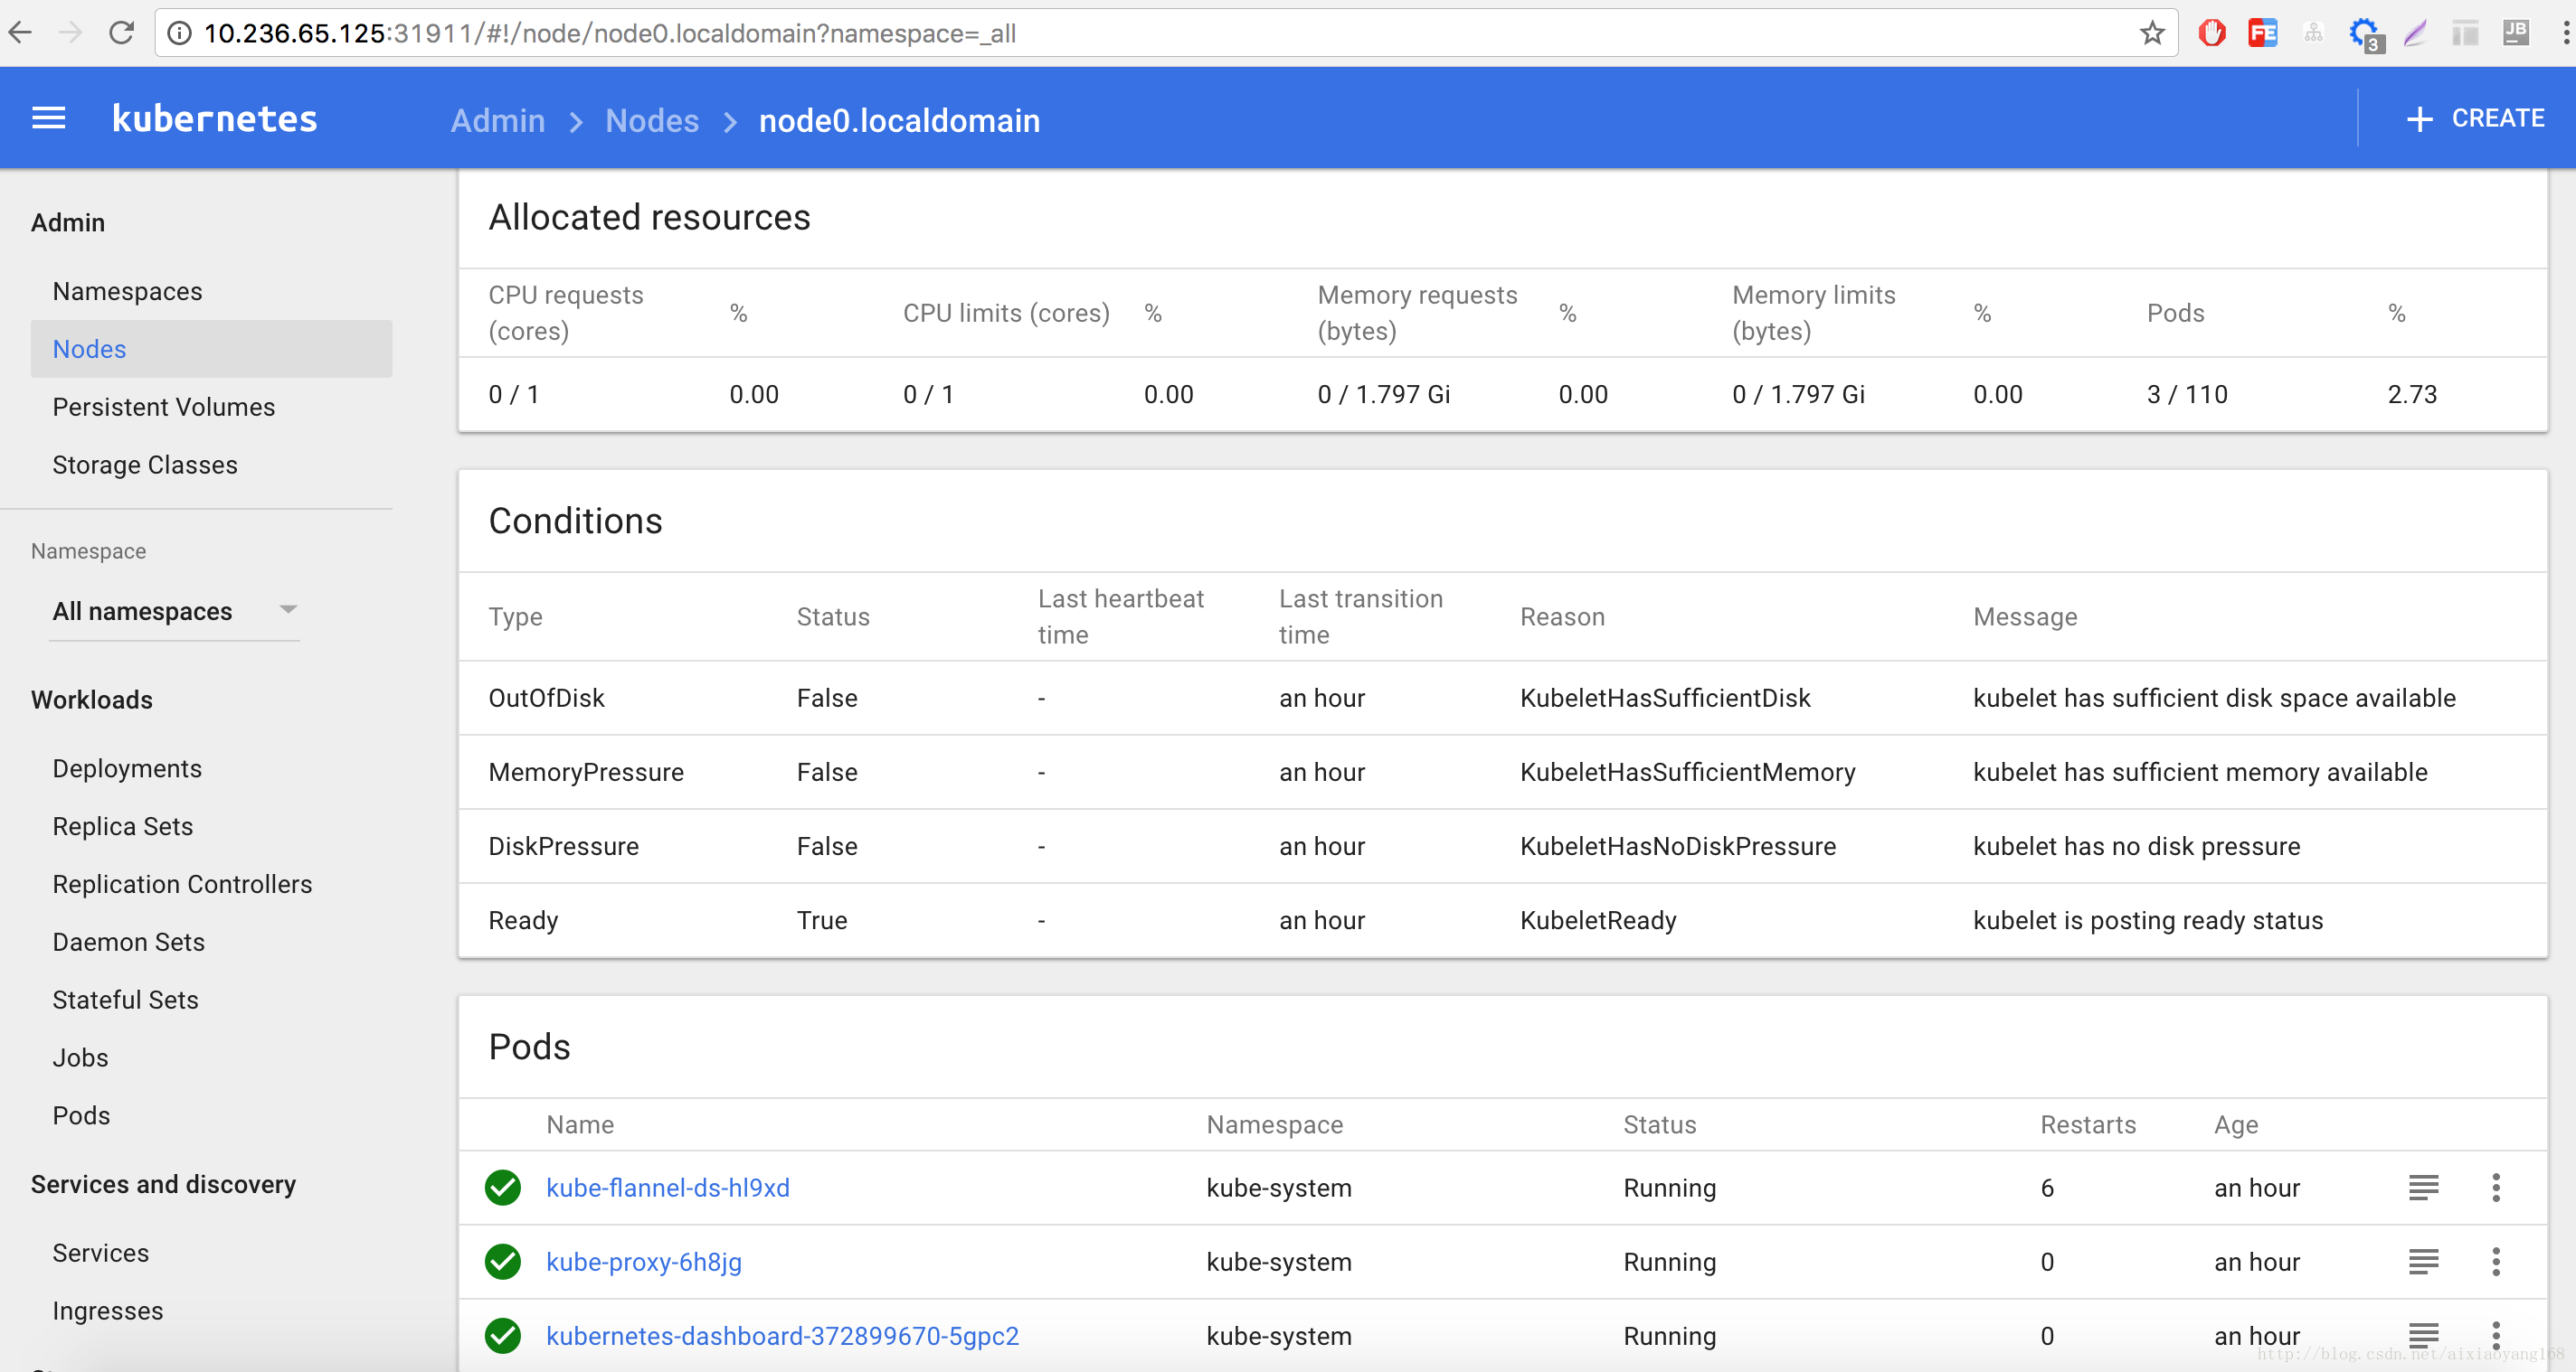Click the green status check icon beside kube-proxy-6h8jg

503,1262
